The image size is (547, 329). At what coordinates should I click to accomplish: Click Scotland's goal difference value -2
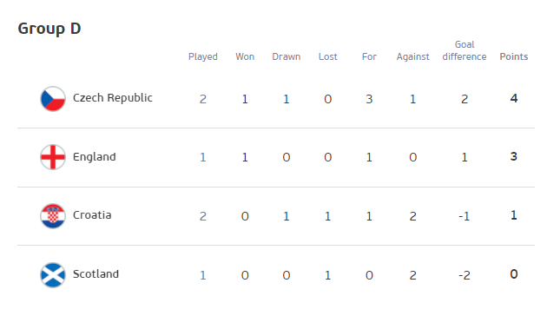click(465, 276)
